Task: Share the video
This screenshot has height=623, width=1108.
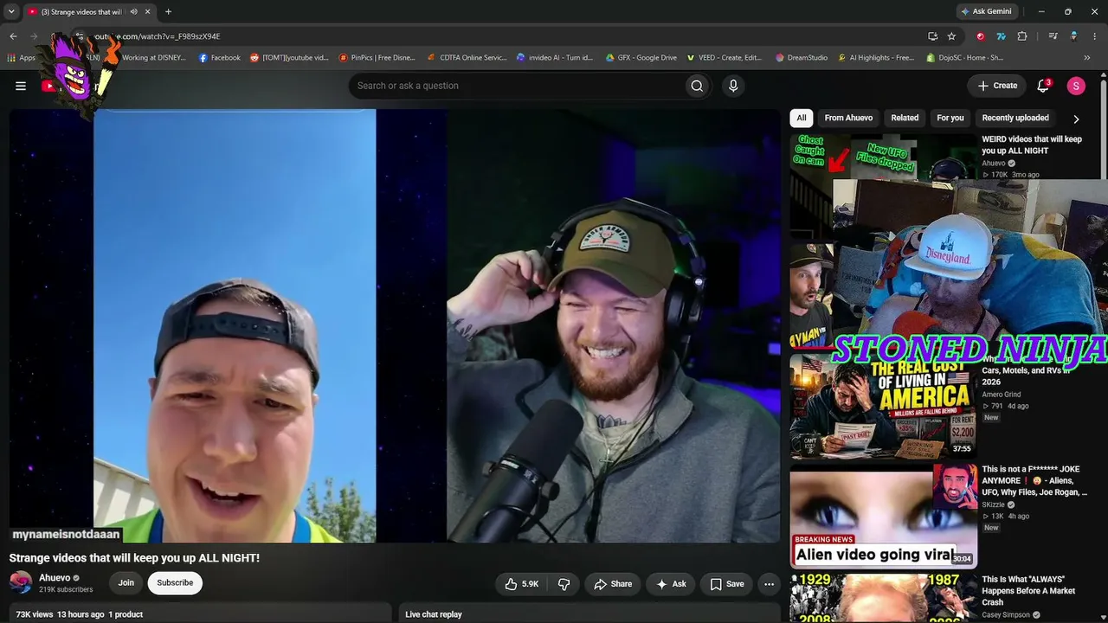Action: click(613, 584)
